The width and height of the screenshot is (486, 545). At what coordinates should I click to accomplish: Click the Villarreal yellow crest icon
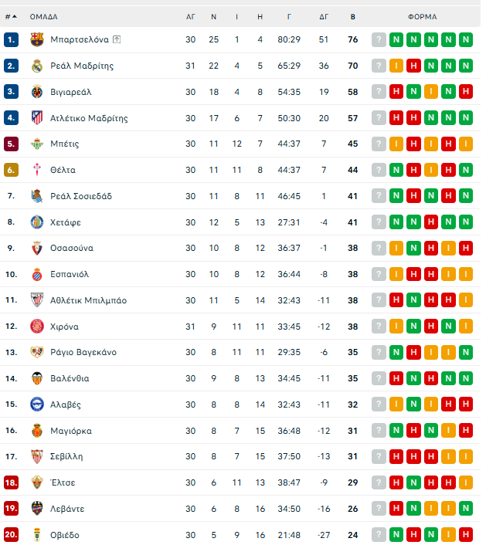[37, 92]
